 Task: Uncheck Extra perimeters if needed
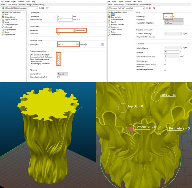click(x=58, y=55)
